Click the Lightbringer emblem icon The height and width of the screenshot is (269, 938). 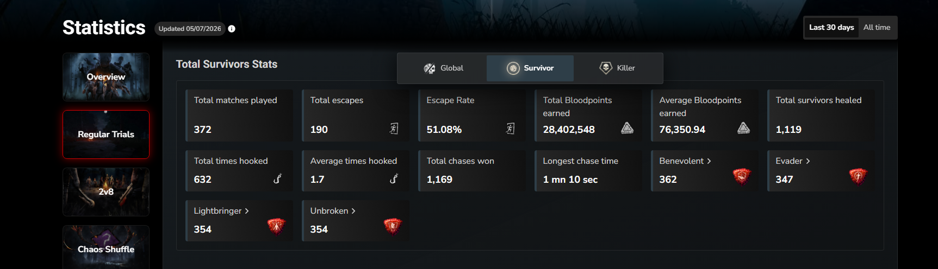pyautogui.click(x=276, y=226)
